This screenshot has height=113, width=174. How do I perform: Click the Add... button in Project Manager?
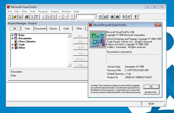[81, 42]
